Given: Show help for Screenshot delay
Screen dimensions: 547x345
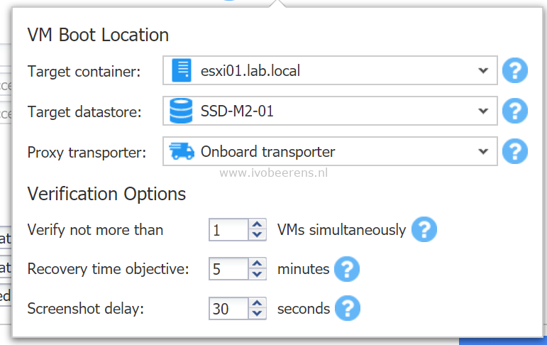Looking at the screenshot, I should pos(348,308).
